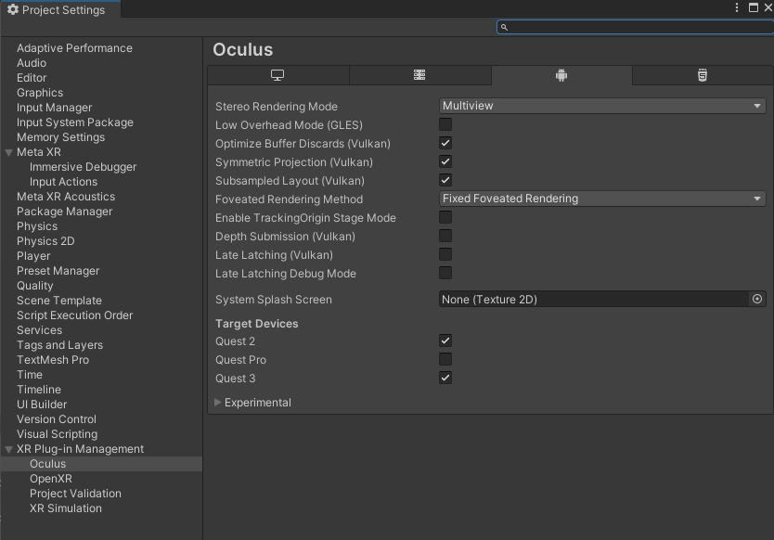The image size is (774, 540).
Task: Select the Standalone desktop platform tab
Action: pos(277,75)
